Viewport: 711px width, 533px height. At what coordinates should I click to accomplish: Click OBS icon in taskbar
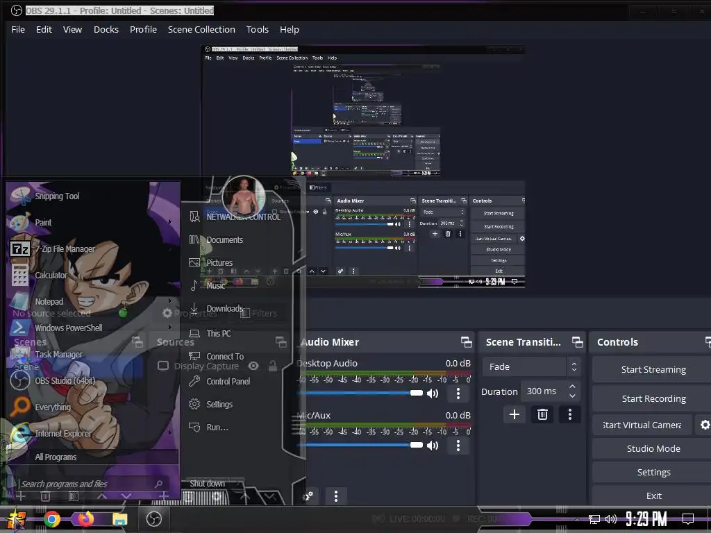coord(153,519)
